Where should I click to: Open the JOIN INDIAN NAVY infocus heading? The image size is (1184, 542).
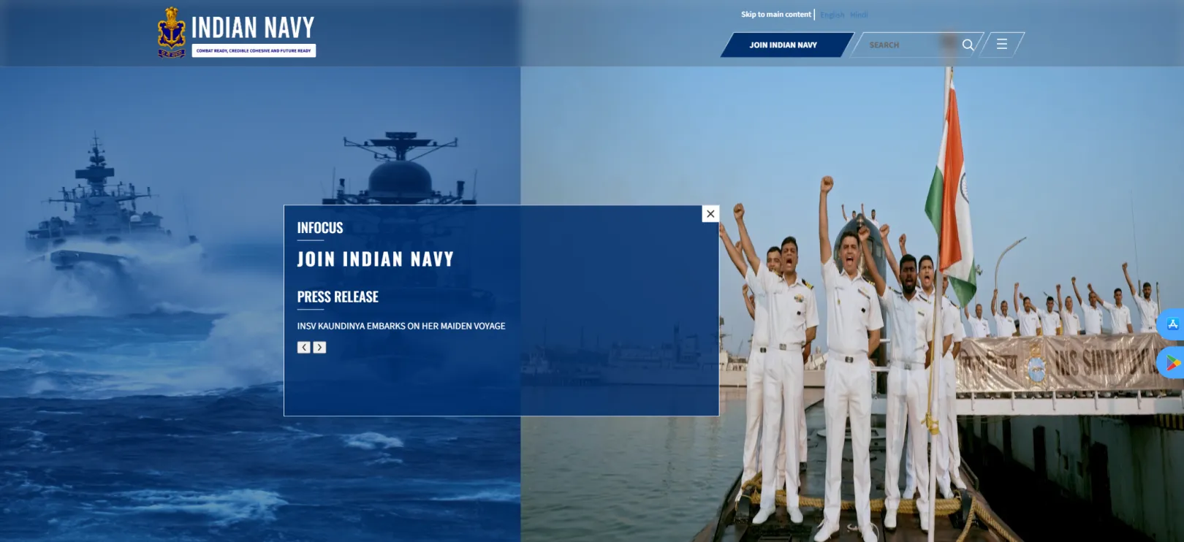click(x=375, y=259)
